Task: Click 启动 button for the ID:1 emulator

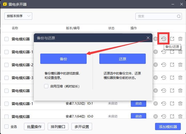Action: point(139,103)
